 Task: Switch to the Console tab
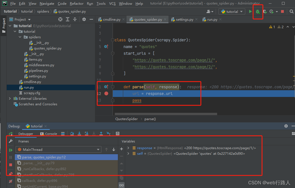[x=49, y=134]
